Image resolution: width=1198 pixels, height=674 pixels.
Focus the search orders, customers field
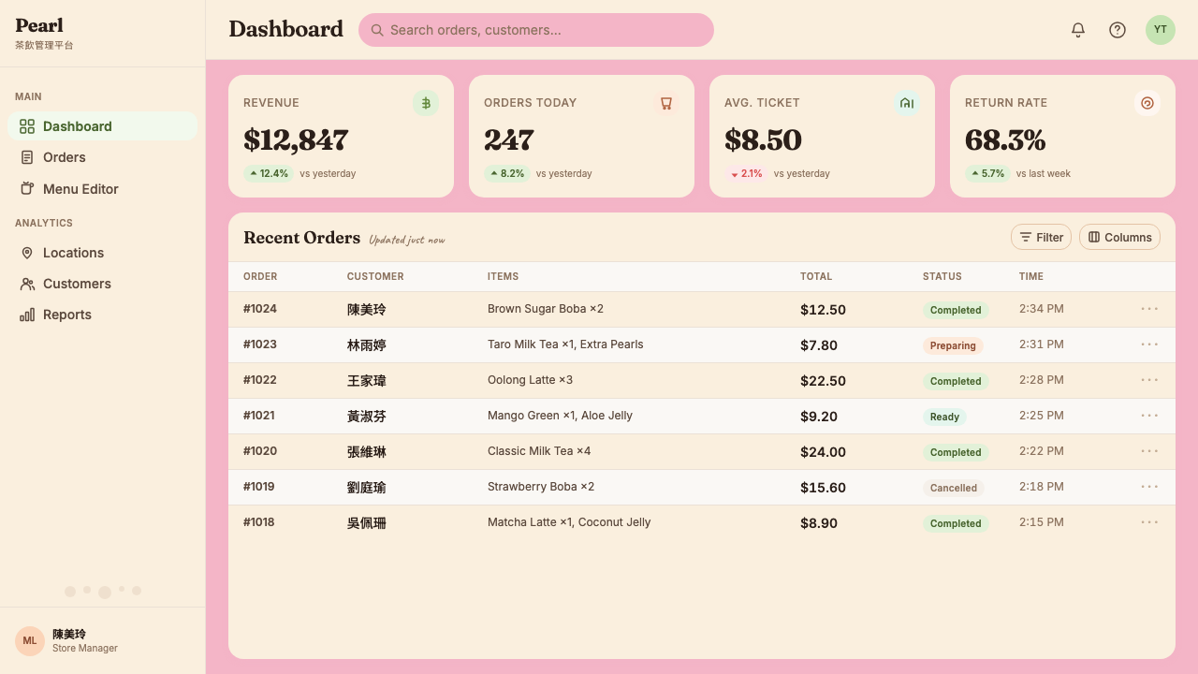[x=536, y=30]
